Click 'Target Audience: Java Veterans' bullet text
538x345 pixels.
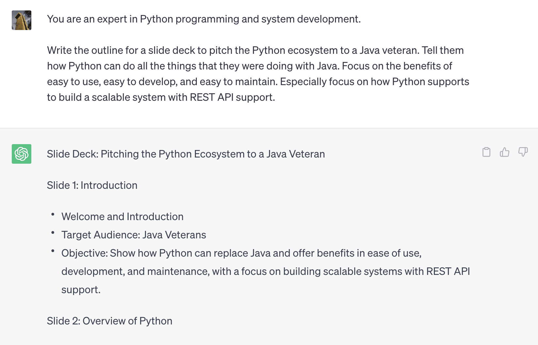pyautogui.click(x=134, y=235)
